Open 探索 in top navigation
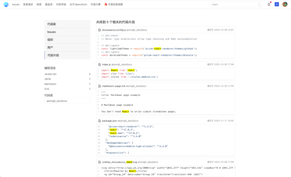Screen dimensions: 291x177 [39, 5]
